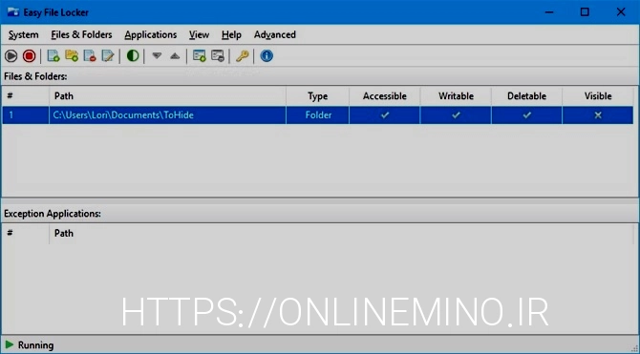
Task: Click the Add Folder toolbar icon
Action: click(x=72, y=56)
